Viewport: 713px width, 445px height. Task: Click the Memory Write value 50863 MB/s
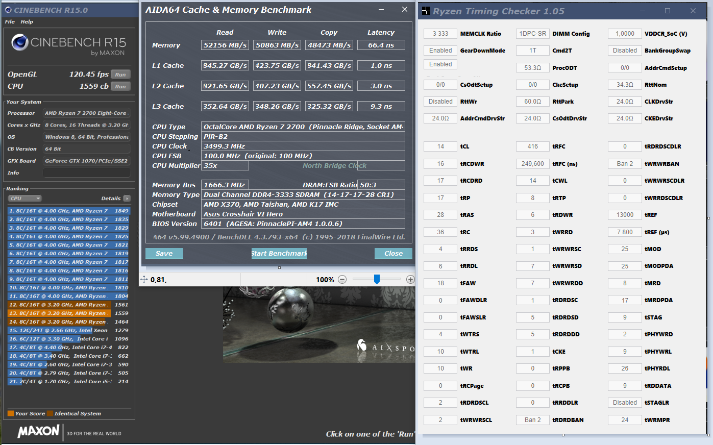pos(277,45)
